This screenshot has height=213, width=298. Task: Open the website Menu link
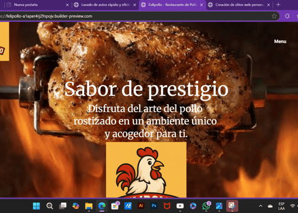[280, 41]
